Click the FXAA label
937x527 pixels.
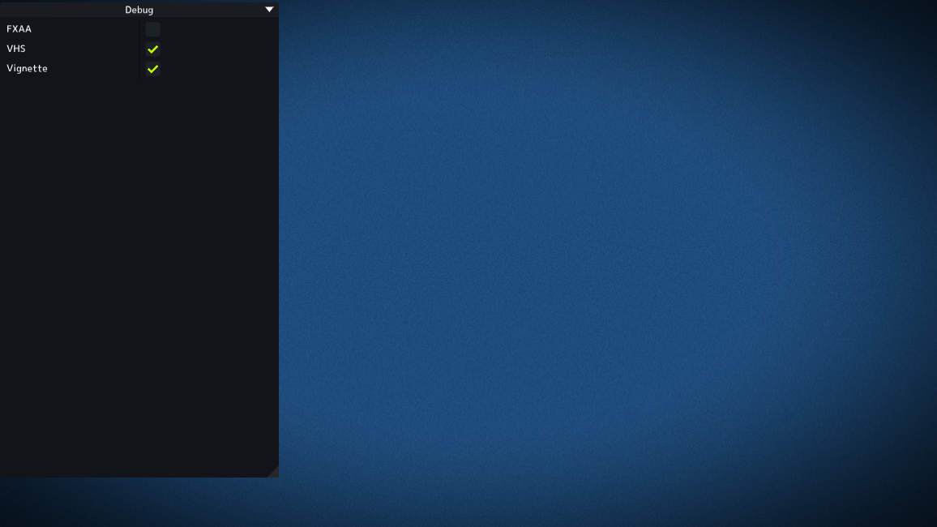[19, 28]
